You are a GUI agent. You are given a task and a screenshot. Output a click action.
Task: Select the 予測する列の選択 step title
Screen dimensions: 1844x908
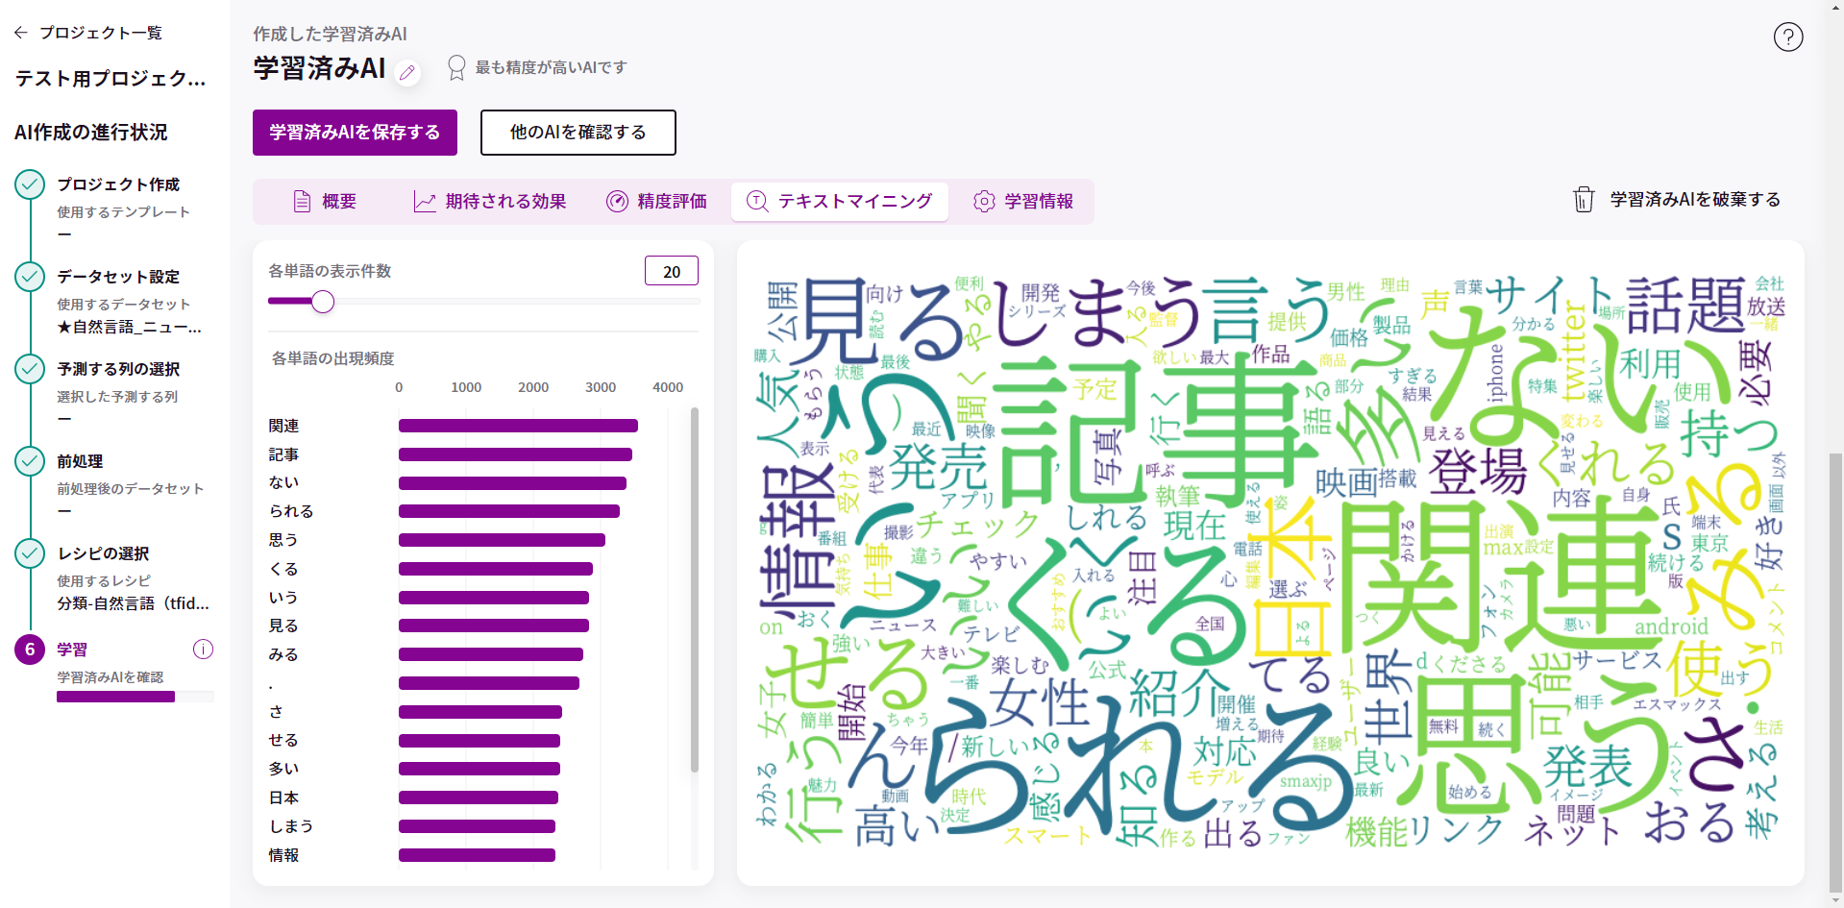click(118, 369)
